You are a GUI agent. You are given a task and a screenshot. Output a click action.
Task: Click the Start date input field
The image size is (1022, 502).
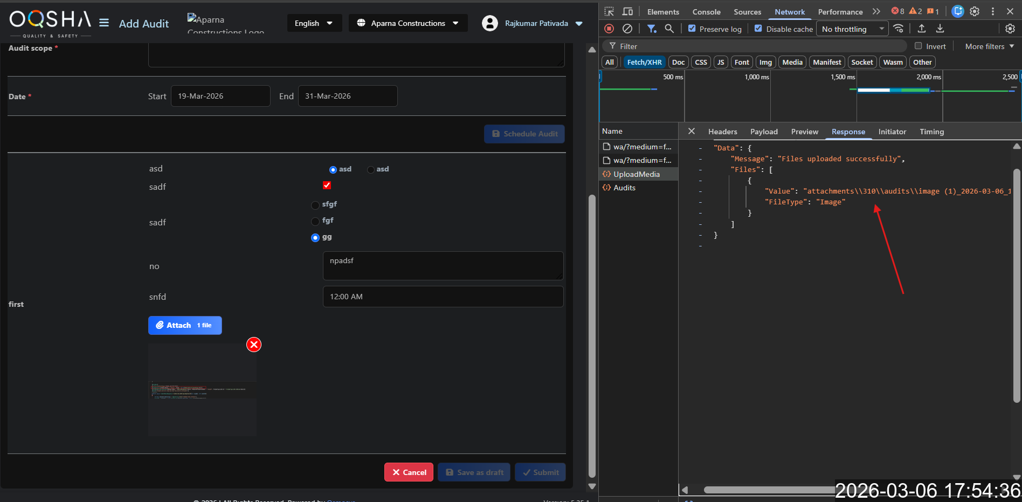(x=220, y=96)
